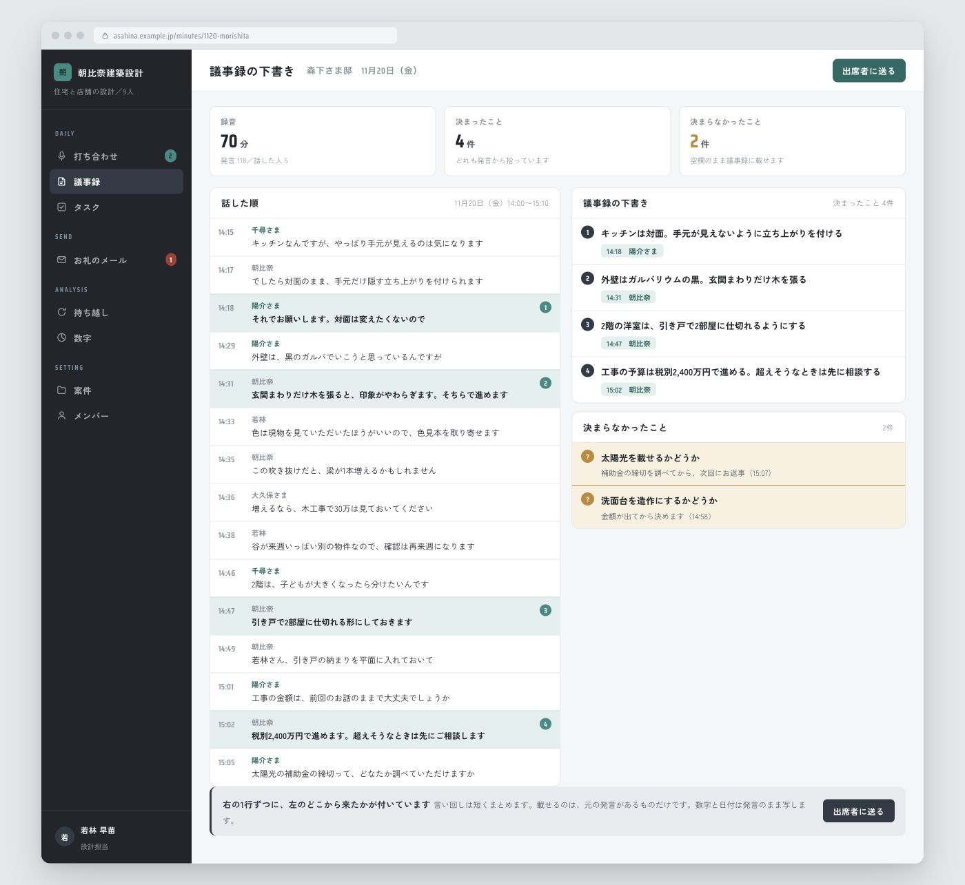
Task: Open the 14:47 朝比奈 source chip
Action: pyautogui.click(x=628, y=344)
